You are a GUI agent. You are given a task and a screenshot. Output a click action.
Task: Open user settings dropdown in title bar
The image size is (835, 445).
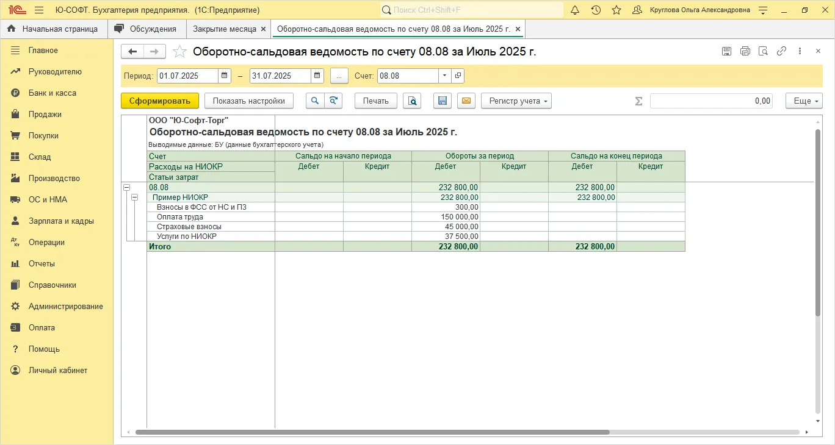pos(763,10)
